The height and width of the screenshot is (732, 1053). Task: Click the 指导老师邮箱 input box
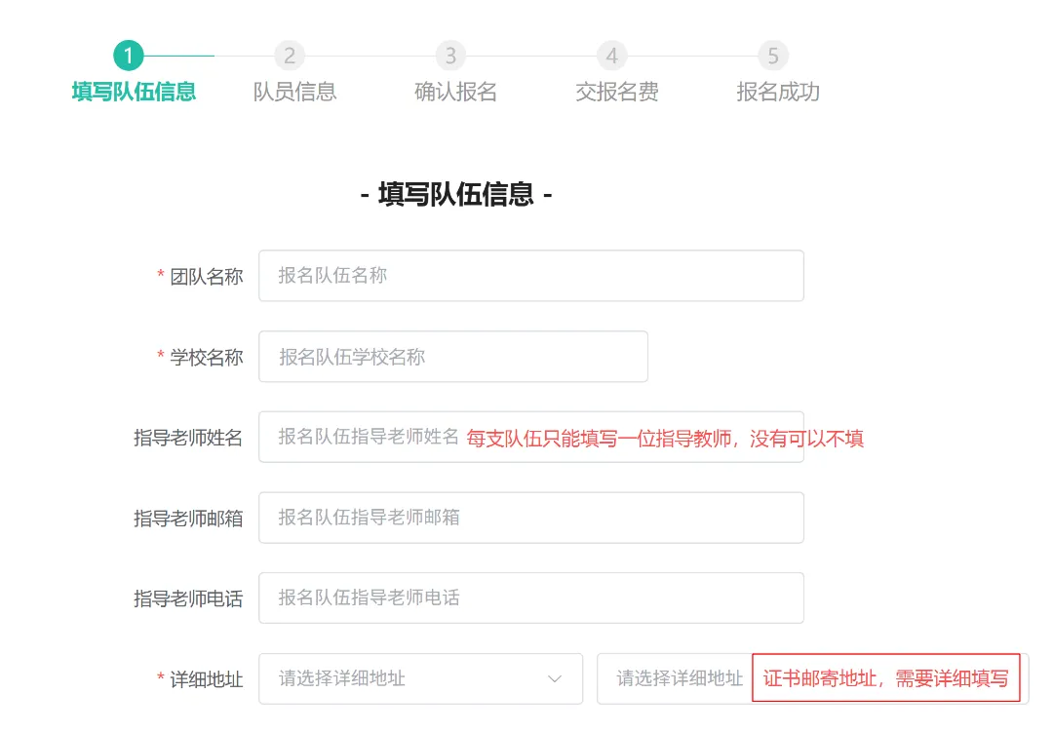point(530,518)
